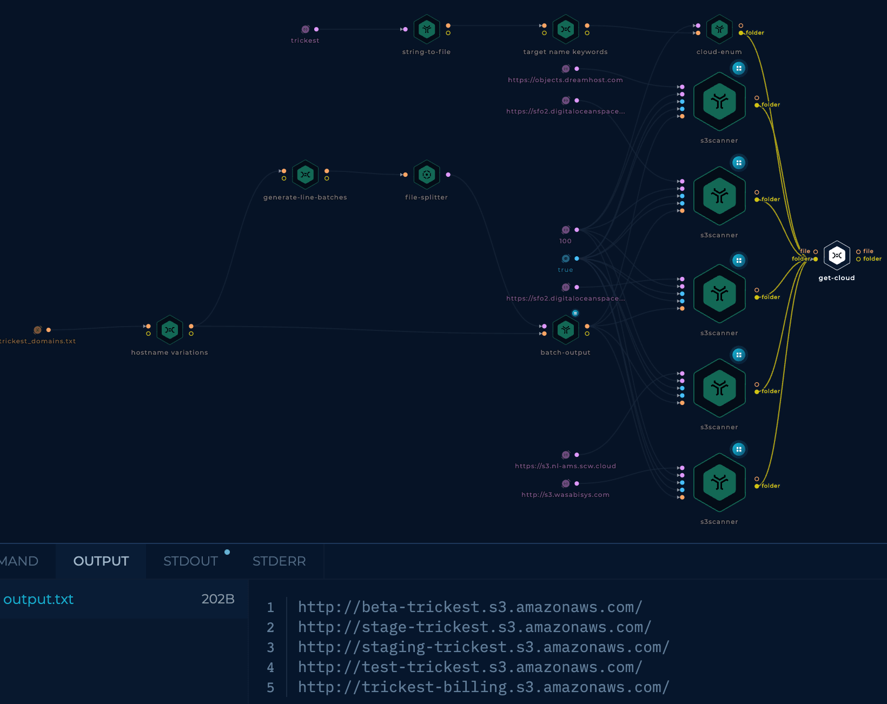
Task: Select the string-to-file node icon
Action: [427, 29]
